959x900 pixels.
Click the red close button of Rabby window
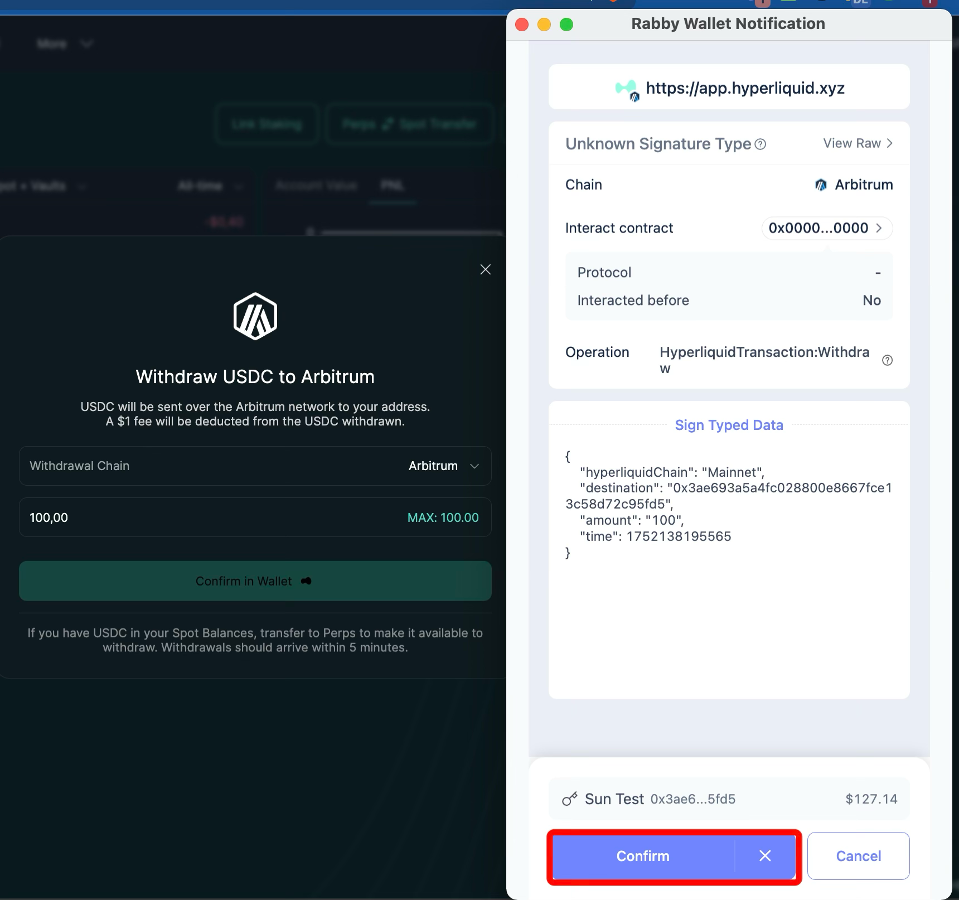[522, 25]
